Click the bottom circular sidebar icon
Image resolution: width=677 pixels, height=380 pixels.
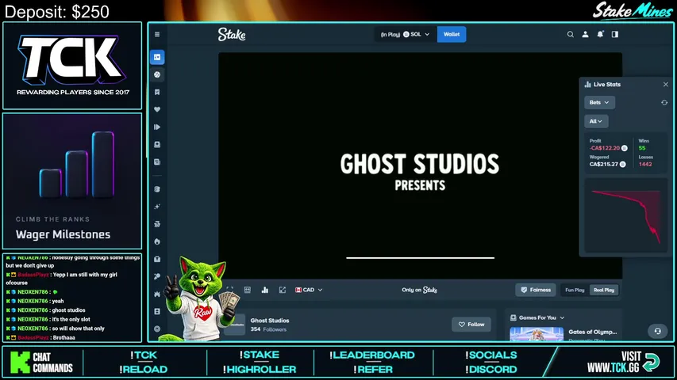click(157, 329)
